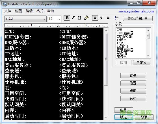The image size is (158, 124).
Task: Click the editor scroll-up arrow
Action: click(x=106, y=31)
